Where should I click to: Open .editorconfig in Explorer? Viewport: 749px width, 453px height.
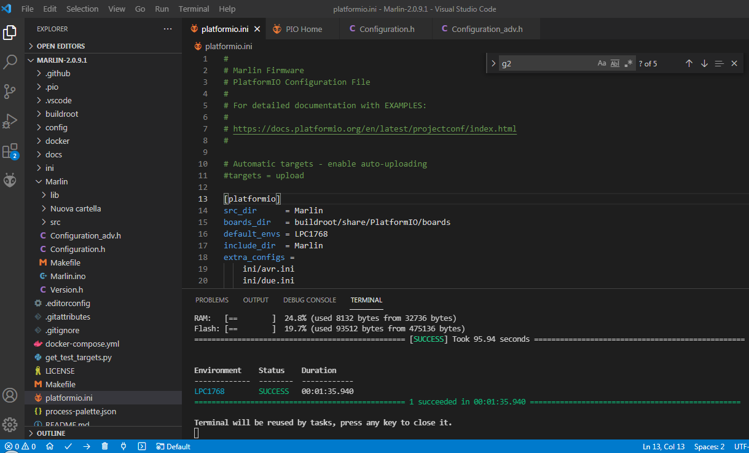pos(103,303)
